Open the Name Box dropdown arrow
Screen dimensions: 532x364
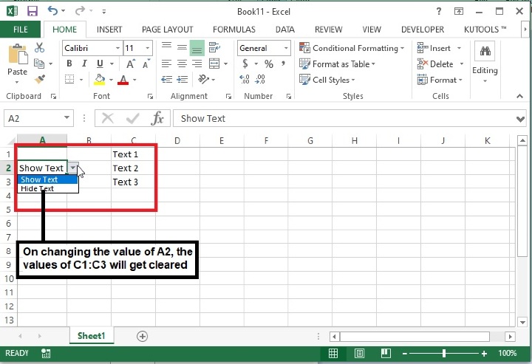[67, 118]
